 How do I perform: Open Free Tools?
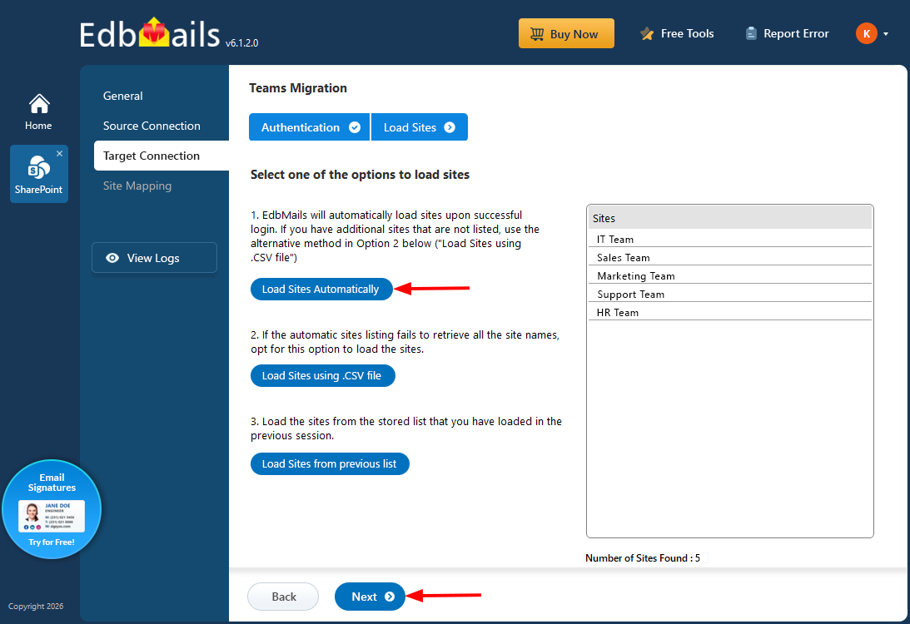677,33
